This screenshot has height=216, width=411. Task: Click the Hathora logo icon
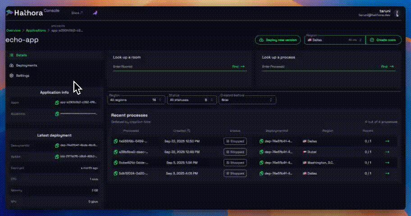pyautogui.click(x=9, y=12)
